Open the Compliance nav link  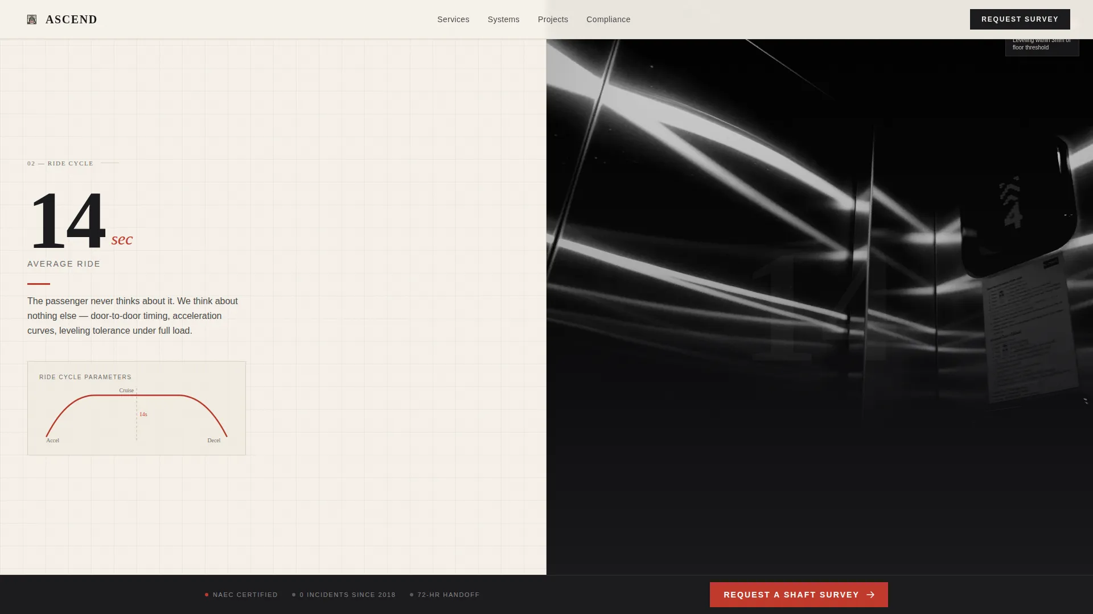coord(608,19)
